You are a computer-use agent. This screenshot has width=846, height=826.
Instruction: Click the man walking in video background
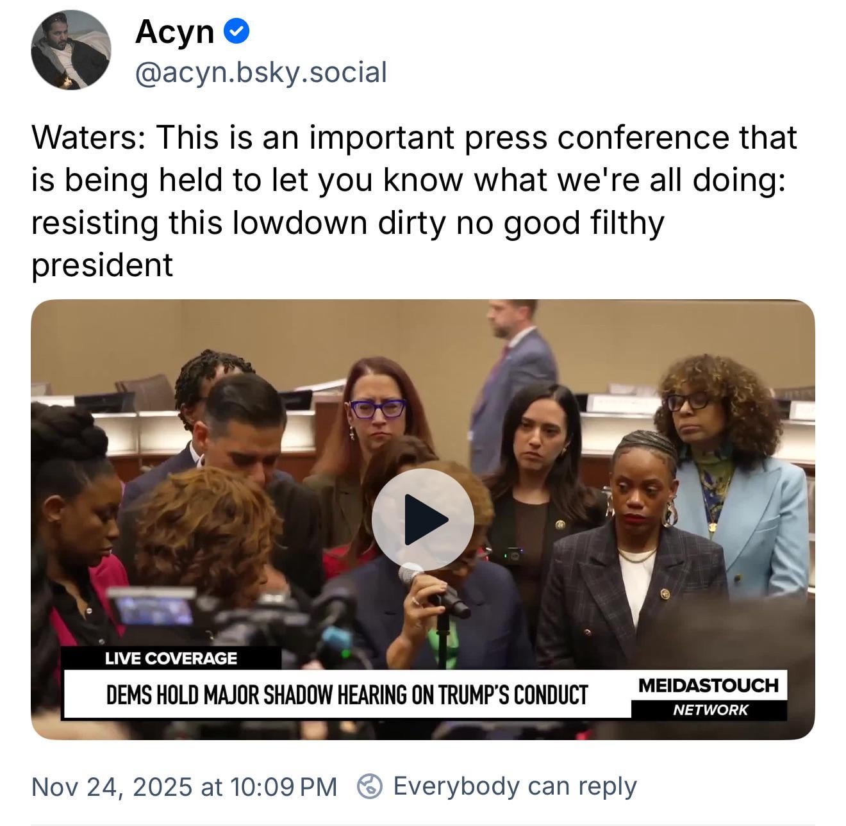click(513, 372)
